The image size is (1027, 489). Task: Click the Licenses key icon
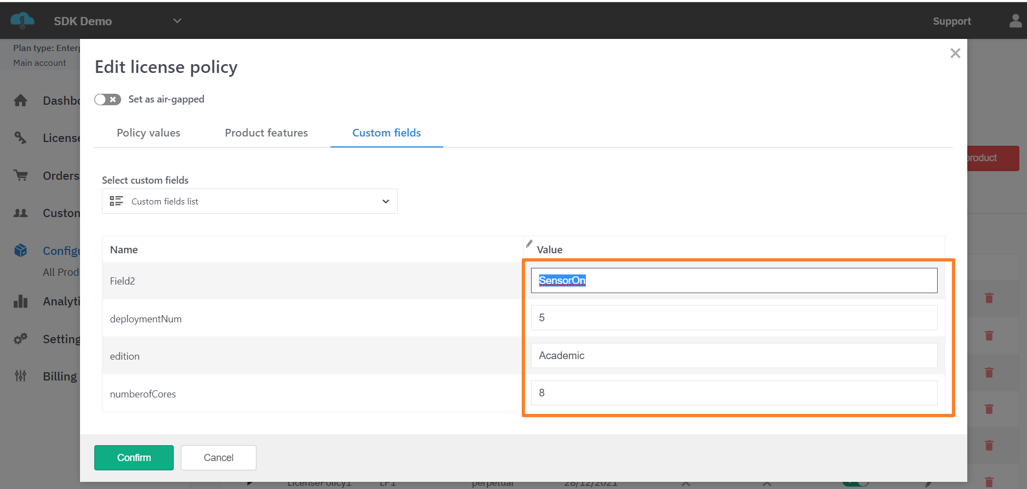point(21,138)
